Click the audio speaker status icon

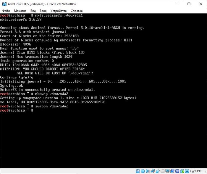[148, 171]
